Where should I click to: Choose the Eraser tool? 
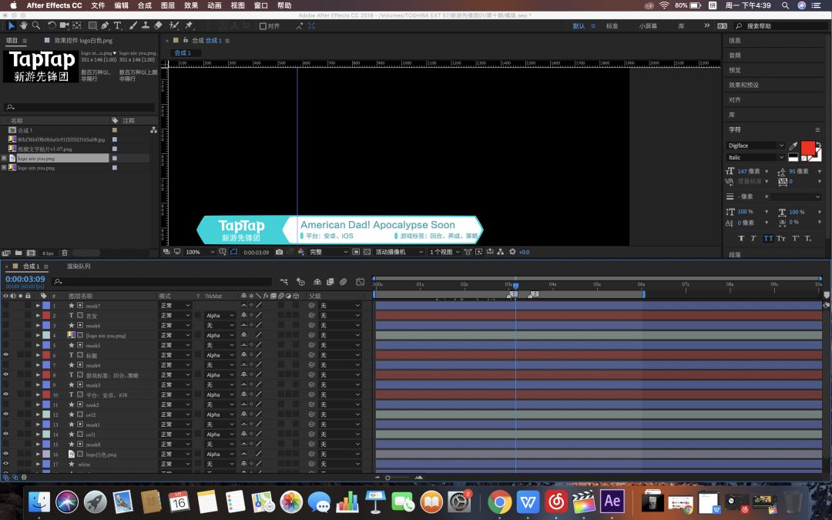[x=159, y=25]
